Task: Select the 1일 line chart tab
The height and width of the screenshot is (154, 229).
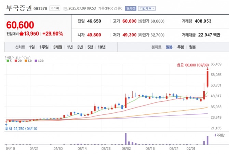Action: (x=32, y=47)
